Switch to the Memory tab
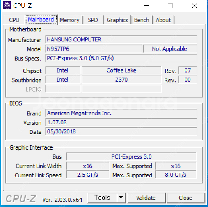Viewport: 208px width, 207px height. point(70,20)
